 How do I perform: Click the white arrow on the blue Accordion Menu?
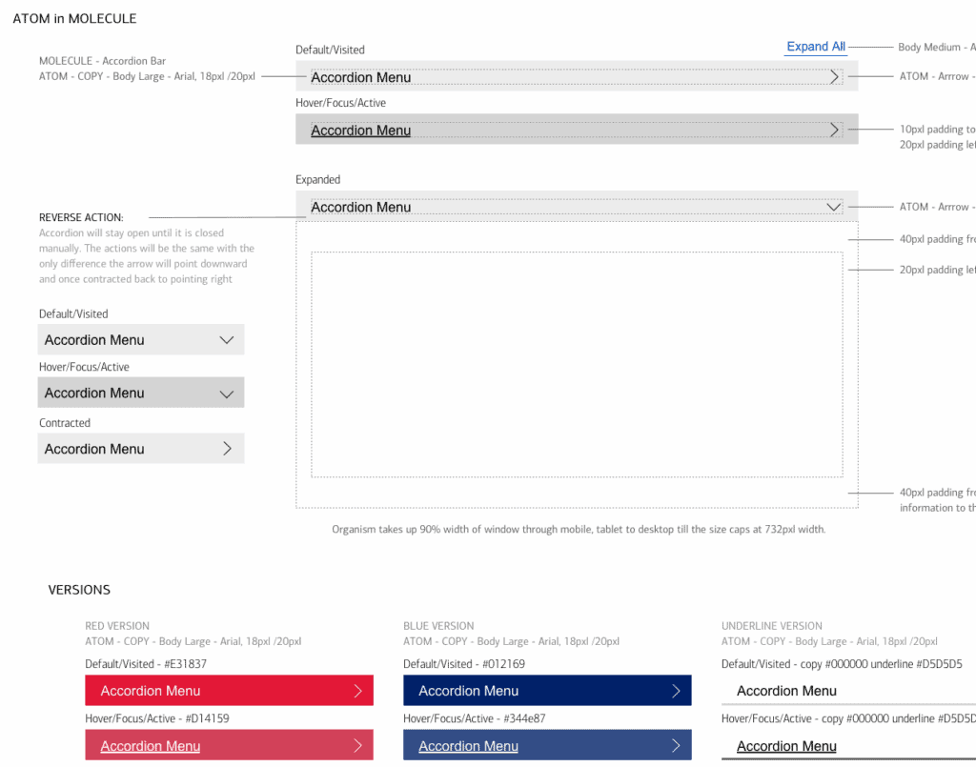click(x=678, y=690)
